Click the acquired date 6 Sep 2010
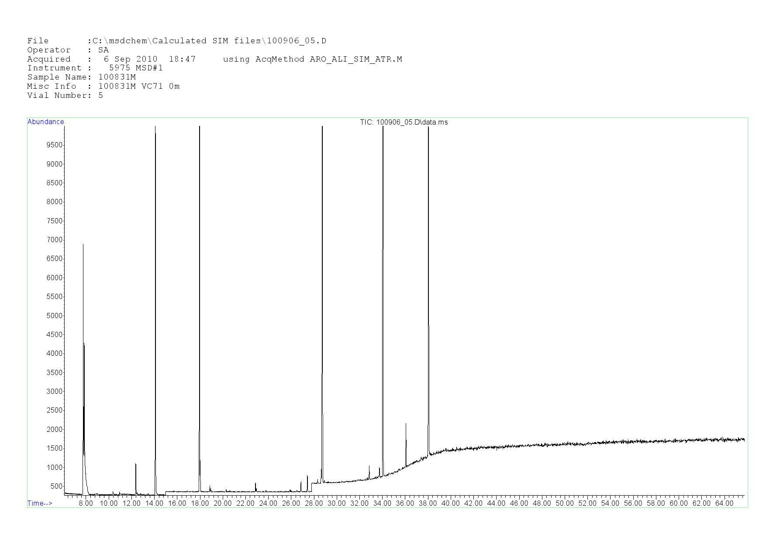Image resolution: width=766 pixels, height=542 pixels. [x=130, y=59]
